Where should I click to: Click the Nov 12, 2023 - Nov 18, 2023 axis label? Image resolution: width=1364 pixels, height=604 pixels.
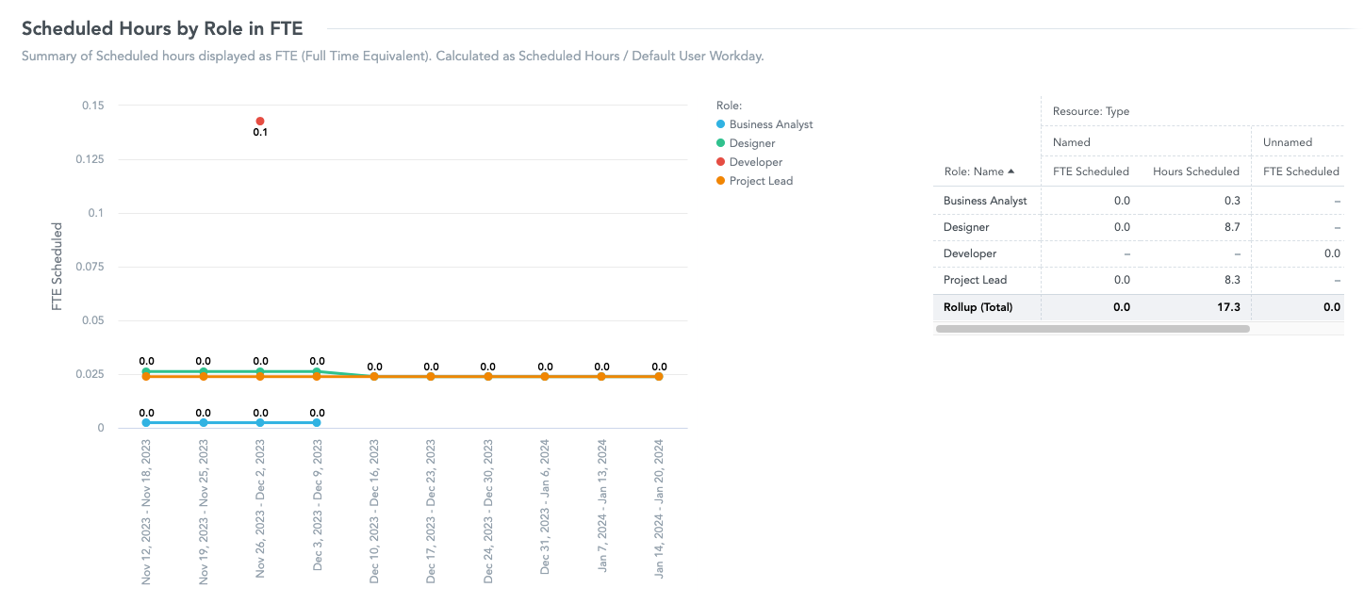(x=147, y=511)
